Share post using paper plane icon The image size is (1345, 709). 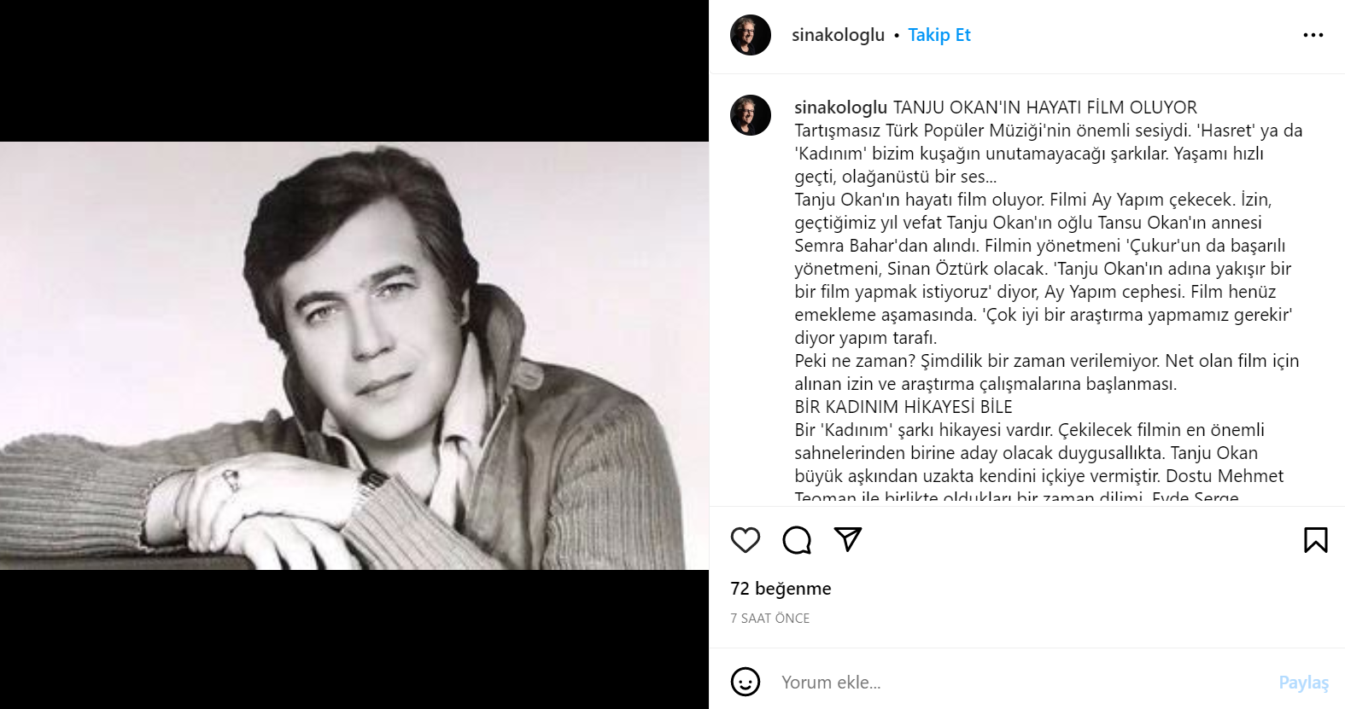847,539
